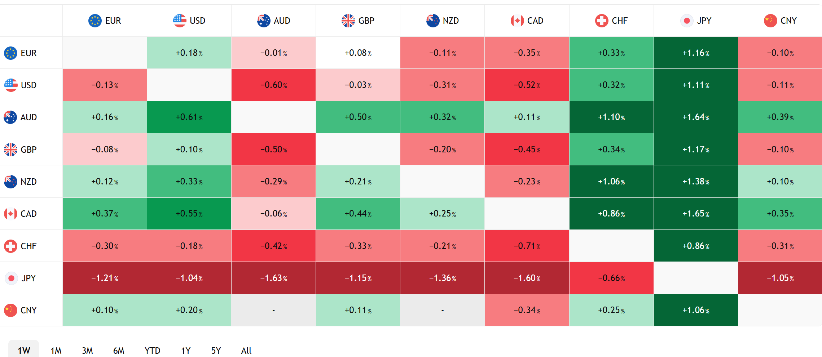Open the AUD/USD cell showing +0.61%
The height and width of the screenshot is (357, 822).
pyautogui.click(x=189, y=117)
